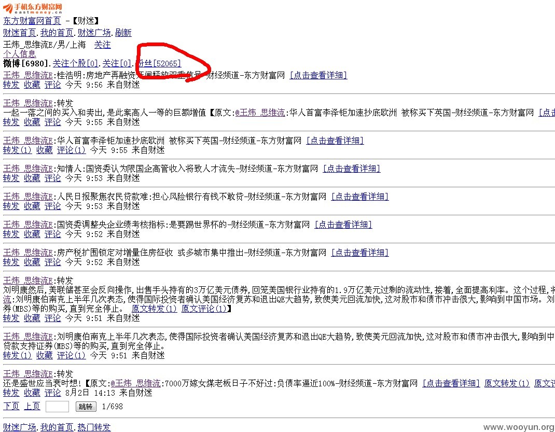Open 王炜_思维流E author link on 房产税 post
Image resolution: width=555 pixels, height=432 pixels.
click(x=28, y=252)
